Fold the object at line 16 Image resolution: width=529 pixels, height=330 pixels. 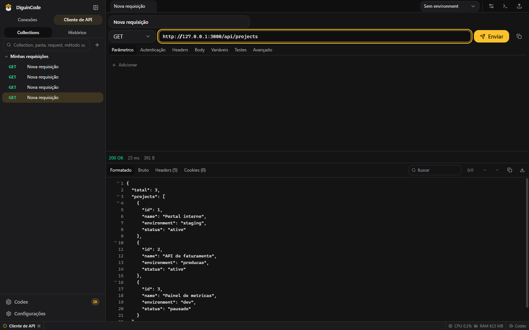click(x=115, y=282)
